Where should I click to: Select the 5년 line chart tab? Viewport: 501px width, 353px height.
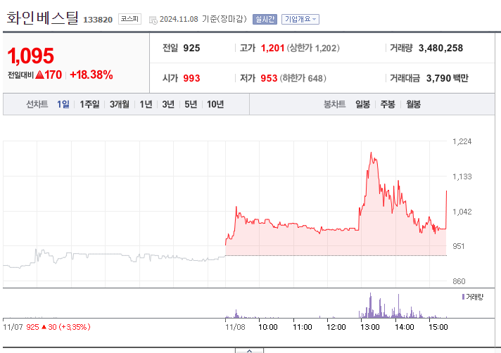[x=191, y=104]
